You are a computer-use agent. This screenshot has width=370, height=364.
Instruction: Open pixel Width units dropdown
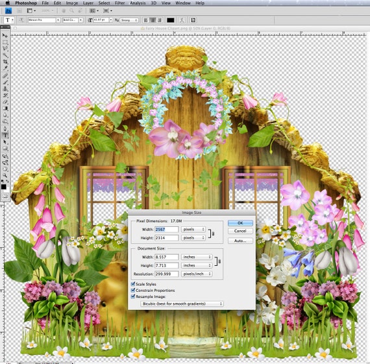click(193, 229)
